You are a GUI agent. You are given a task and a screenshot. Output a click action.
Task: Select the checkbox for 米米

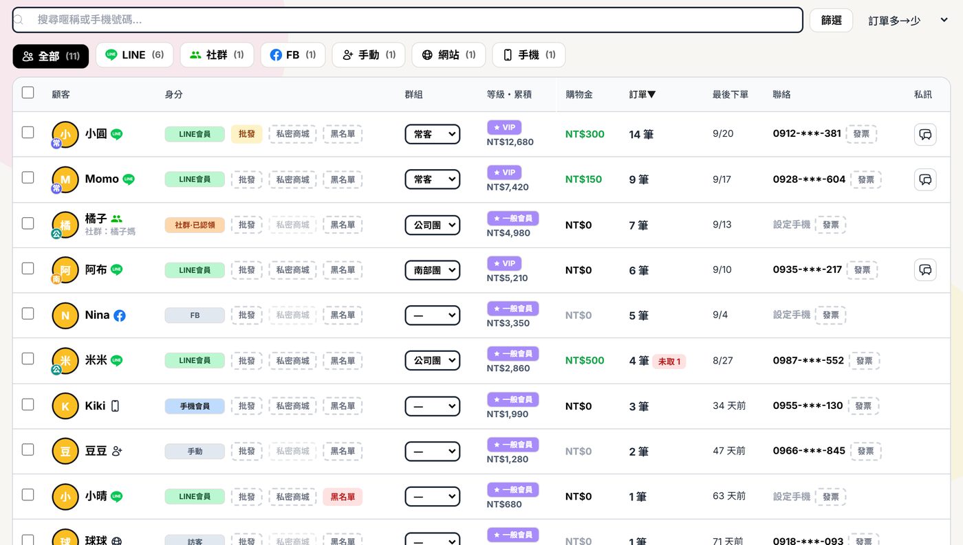click(x=28, y=359)
